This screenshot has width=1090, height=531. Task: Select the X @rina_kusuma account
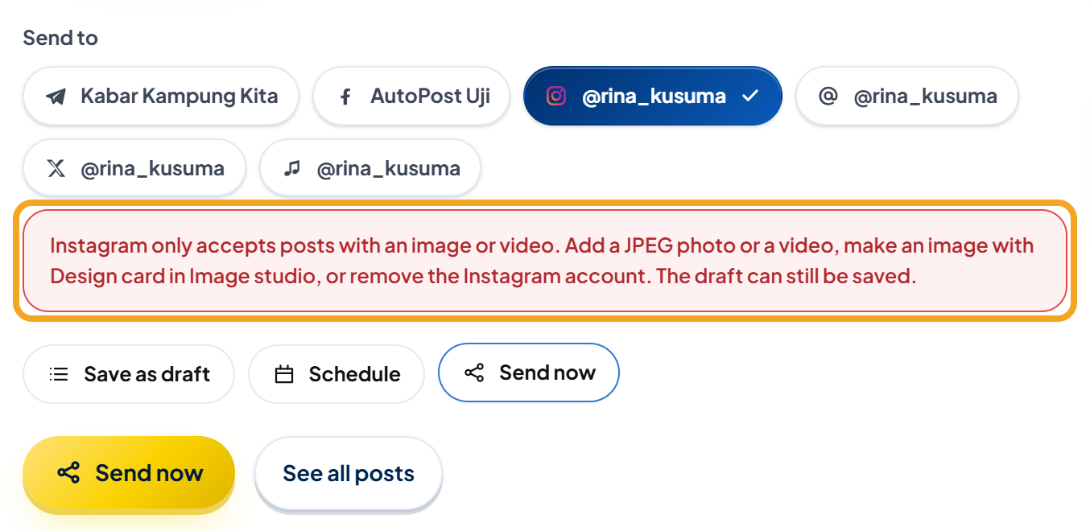[x=134, y=168]
